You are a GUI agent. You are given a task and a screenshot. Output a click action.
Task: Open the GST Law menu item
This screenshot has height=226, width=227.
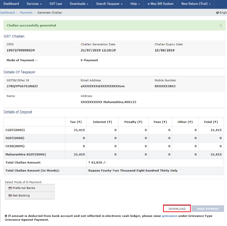(x=56, y=4)
